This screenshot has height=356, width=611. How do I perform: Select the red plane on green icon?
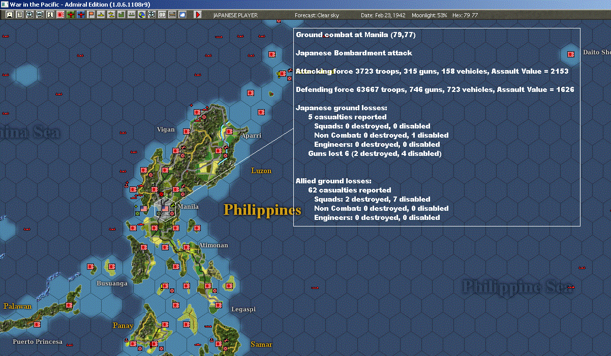[70, 15]
